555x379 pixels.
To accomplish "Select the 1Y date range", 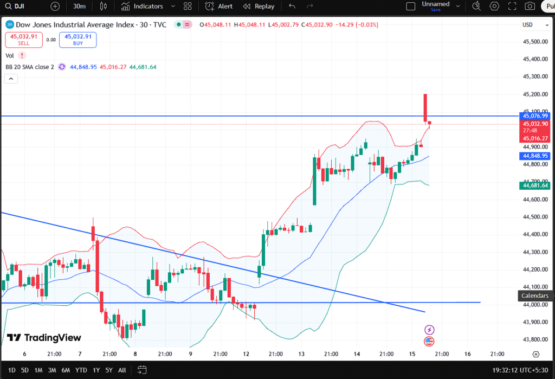I will tap(96, 370).
